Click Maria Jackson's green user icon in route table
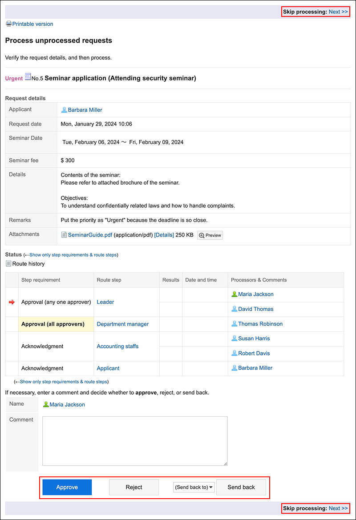The height and width of the screenshot is (520, 356). (x=234, y=294)
